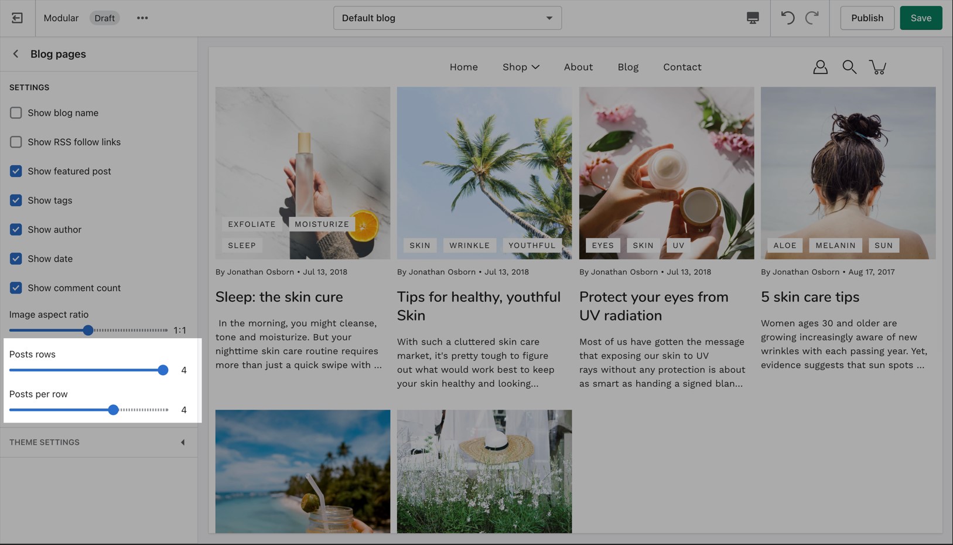Click the redo arrow icon

pos(812,18)
